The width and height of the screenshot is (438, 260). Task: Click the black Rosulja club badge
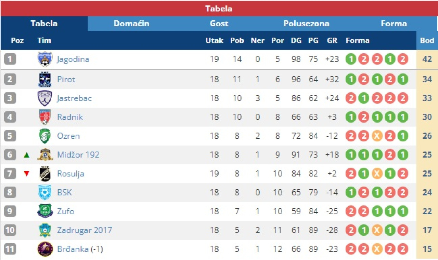pos(45,174)
